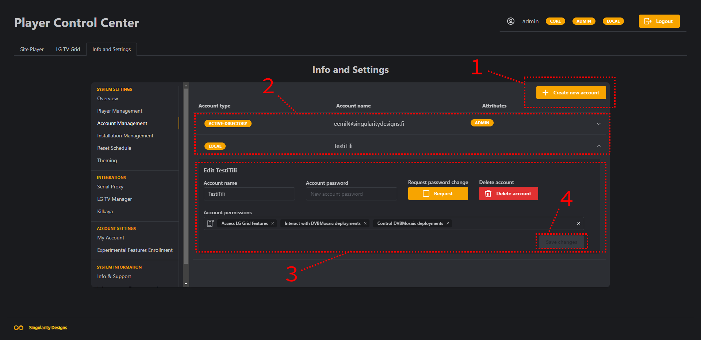The width and height of the screenshot is (701, 340).
Task: Click the Save changes button
Action: click(562, 242)
